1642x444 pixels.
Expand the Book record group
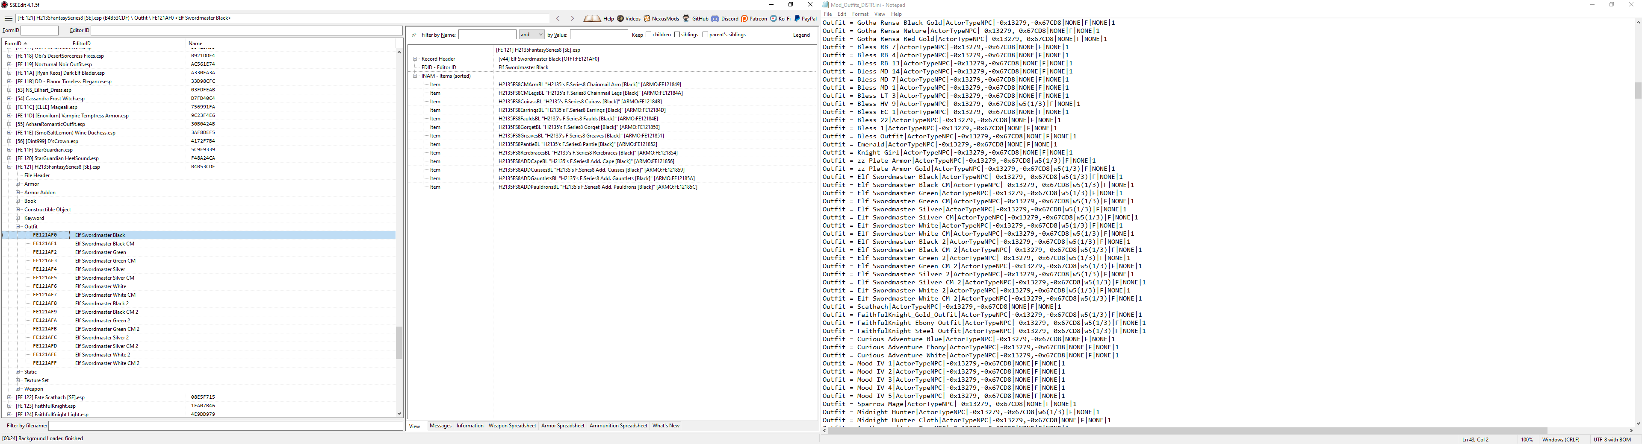click(18, 201)
